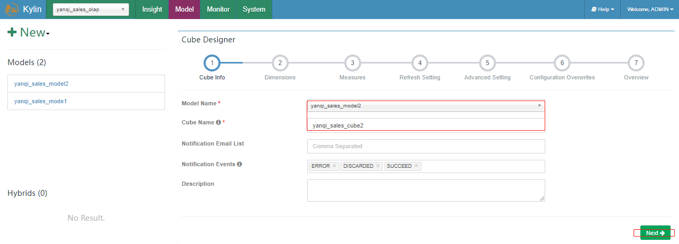
Task: Go to step 6 Configuration Overwrites
Action: pyautogui.click(x=562, y=63)
